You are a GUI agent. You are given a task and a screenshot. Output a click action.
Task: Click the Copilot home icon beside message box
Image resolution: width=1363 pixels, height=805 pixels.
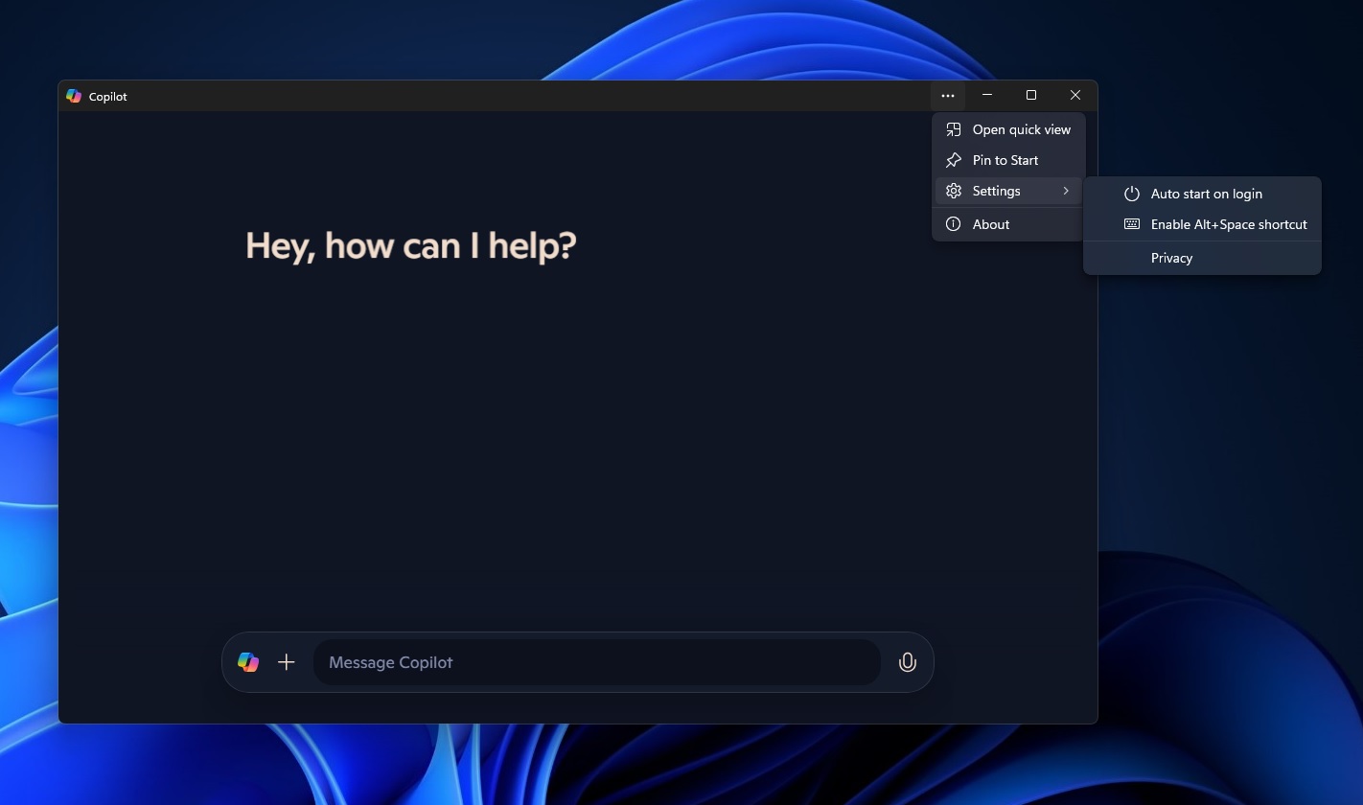coord(248,662)
